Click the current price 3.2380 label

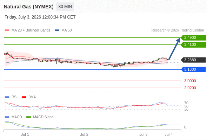tap(193, 60)
